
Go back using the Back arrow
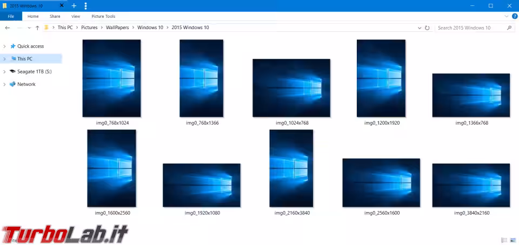7,28
